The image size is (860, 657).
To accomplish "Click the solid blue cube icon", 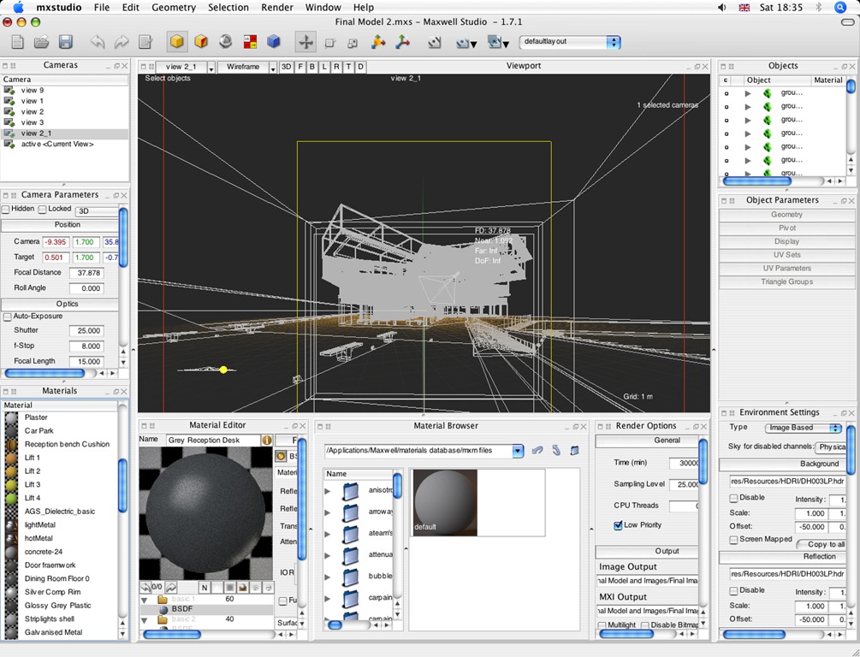I will (x=273, y=42).
